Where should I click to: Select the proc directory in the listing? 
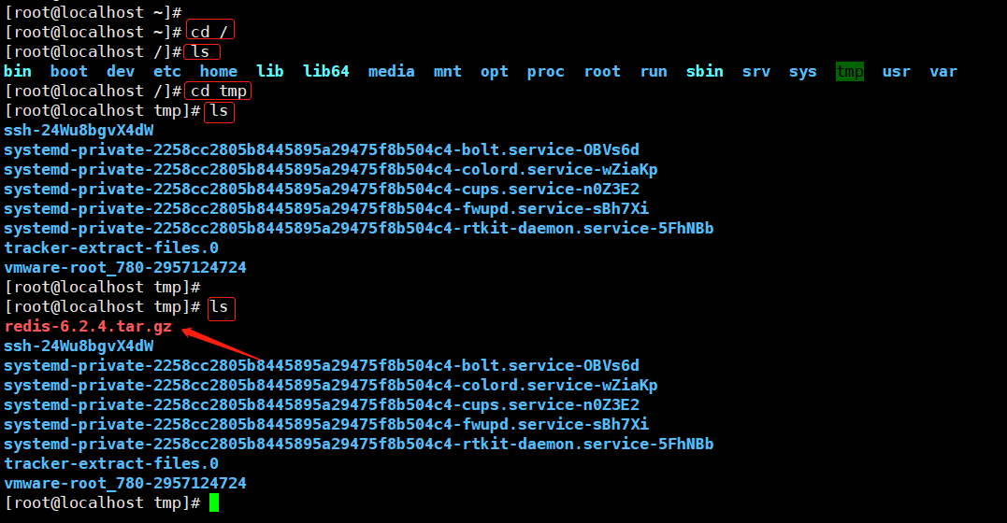pyautogui.click(x=546, y=72)
